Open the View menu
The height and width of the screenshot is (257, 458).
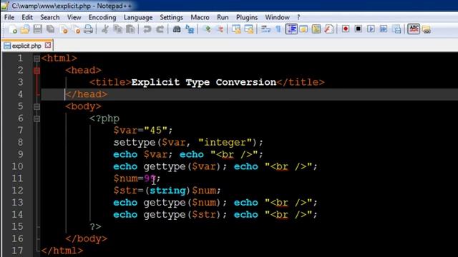click(x=74, y=17)
